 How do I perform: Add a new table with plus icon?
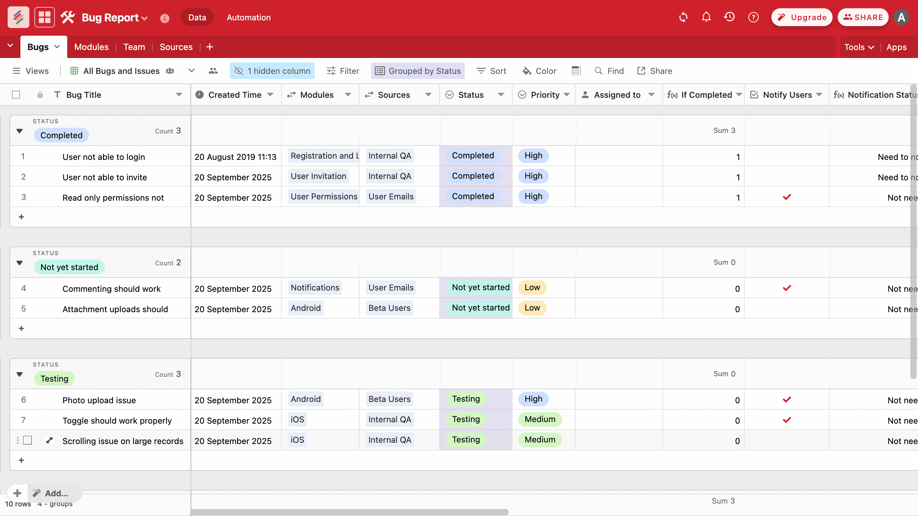point(209,47)
